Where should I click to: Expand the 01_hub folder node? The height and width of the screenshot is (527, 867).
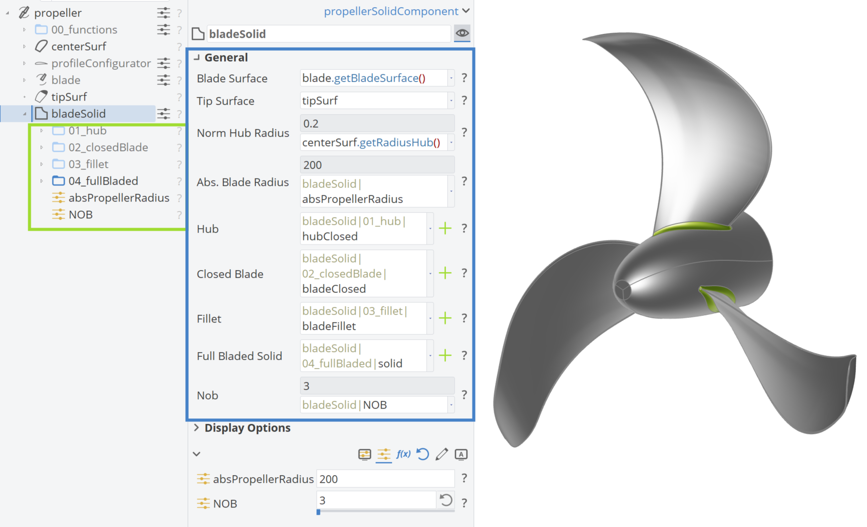point(42,131)
